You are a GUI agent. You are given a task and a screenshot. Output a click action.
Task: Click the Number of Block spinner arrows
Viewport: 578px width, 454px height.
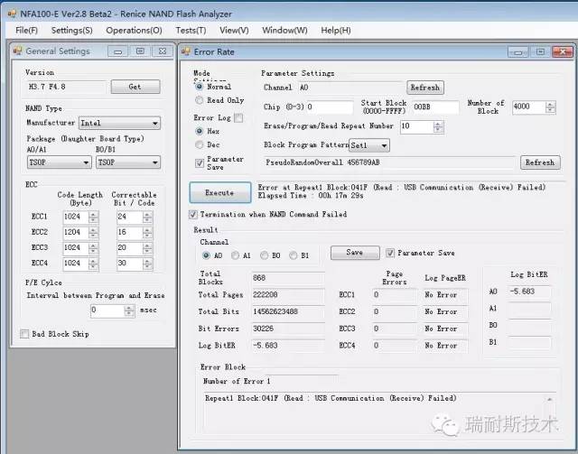[550, 107]
